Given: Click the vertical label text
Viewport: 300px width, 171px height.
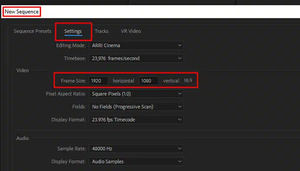Looking at the screenshot, I should click(171, 81).
